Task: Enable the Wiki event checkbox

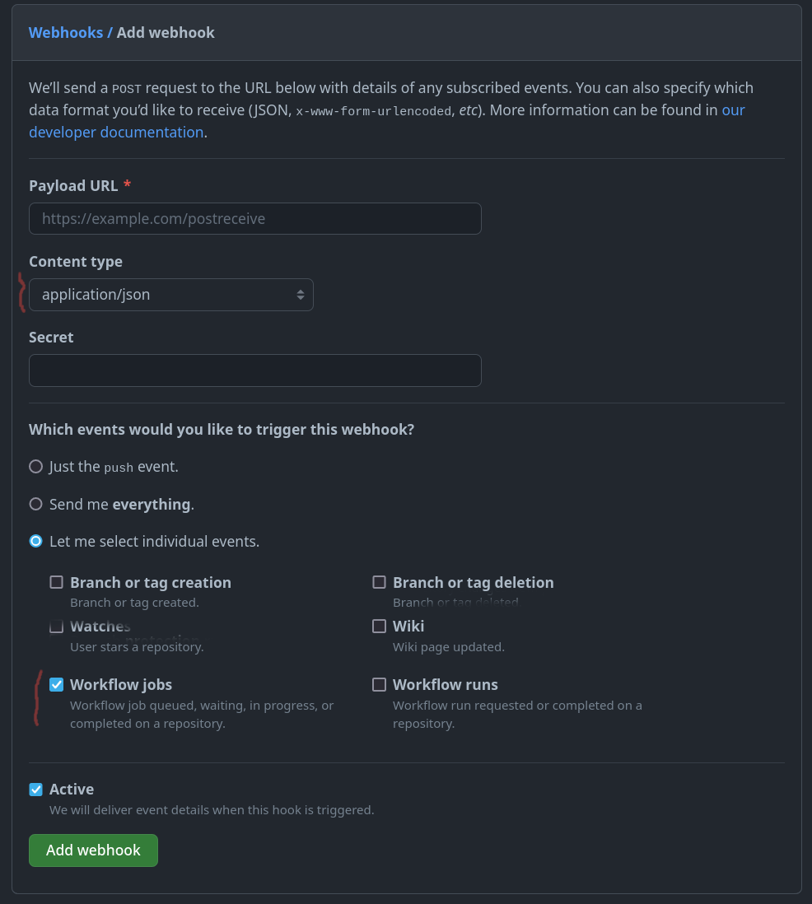Action: [379, 627]
